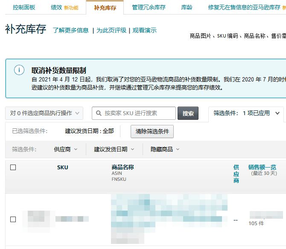Open the 观看演示 link
Viewport: 286px width, 249px height.
(x=144, y=30)
